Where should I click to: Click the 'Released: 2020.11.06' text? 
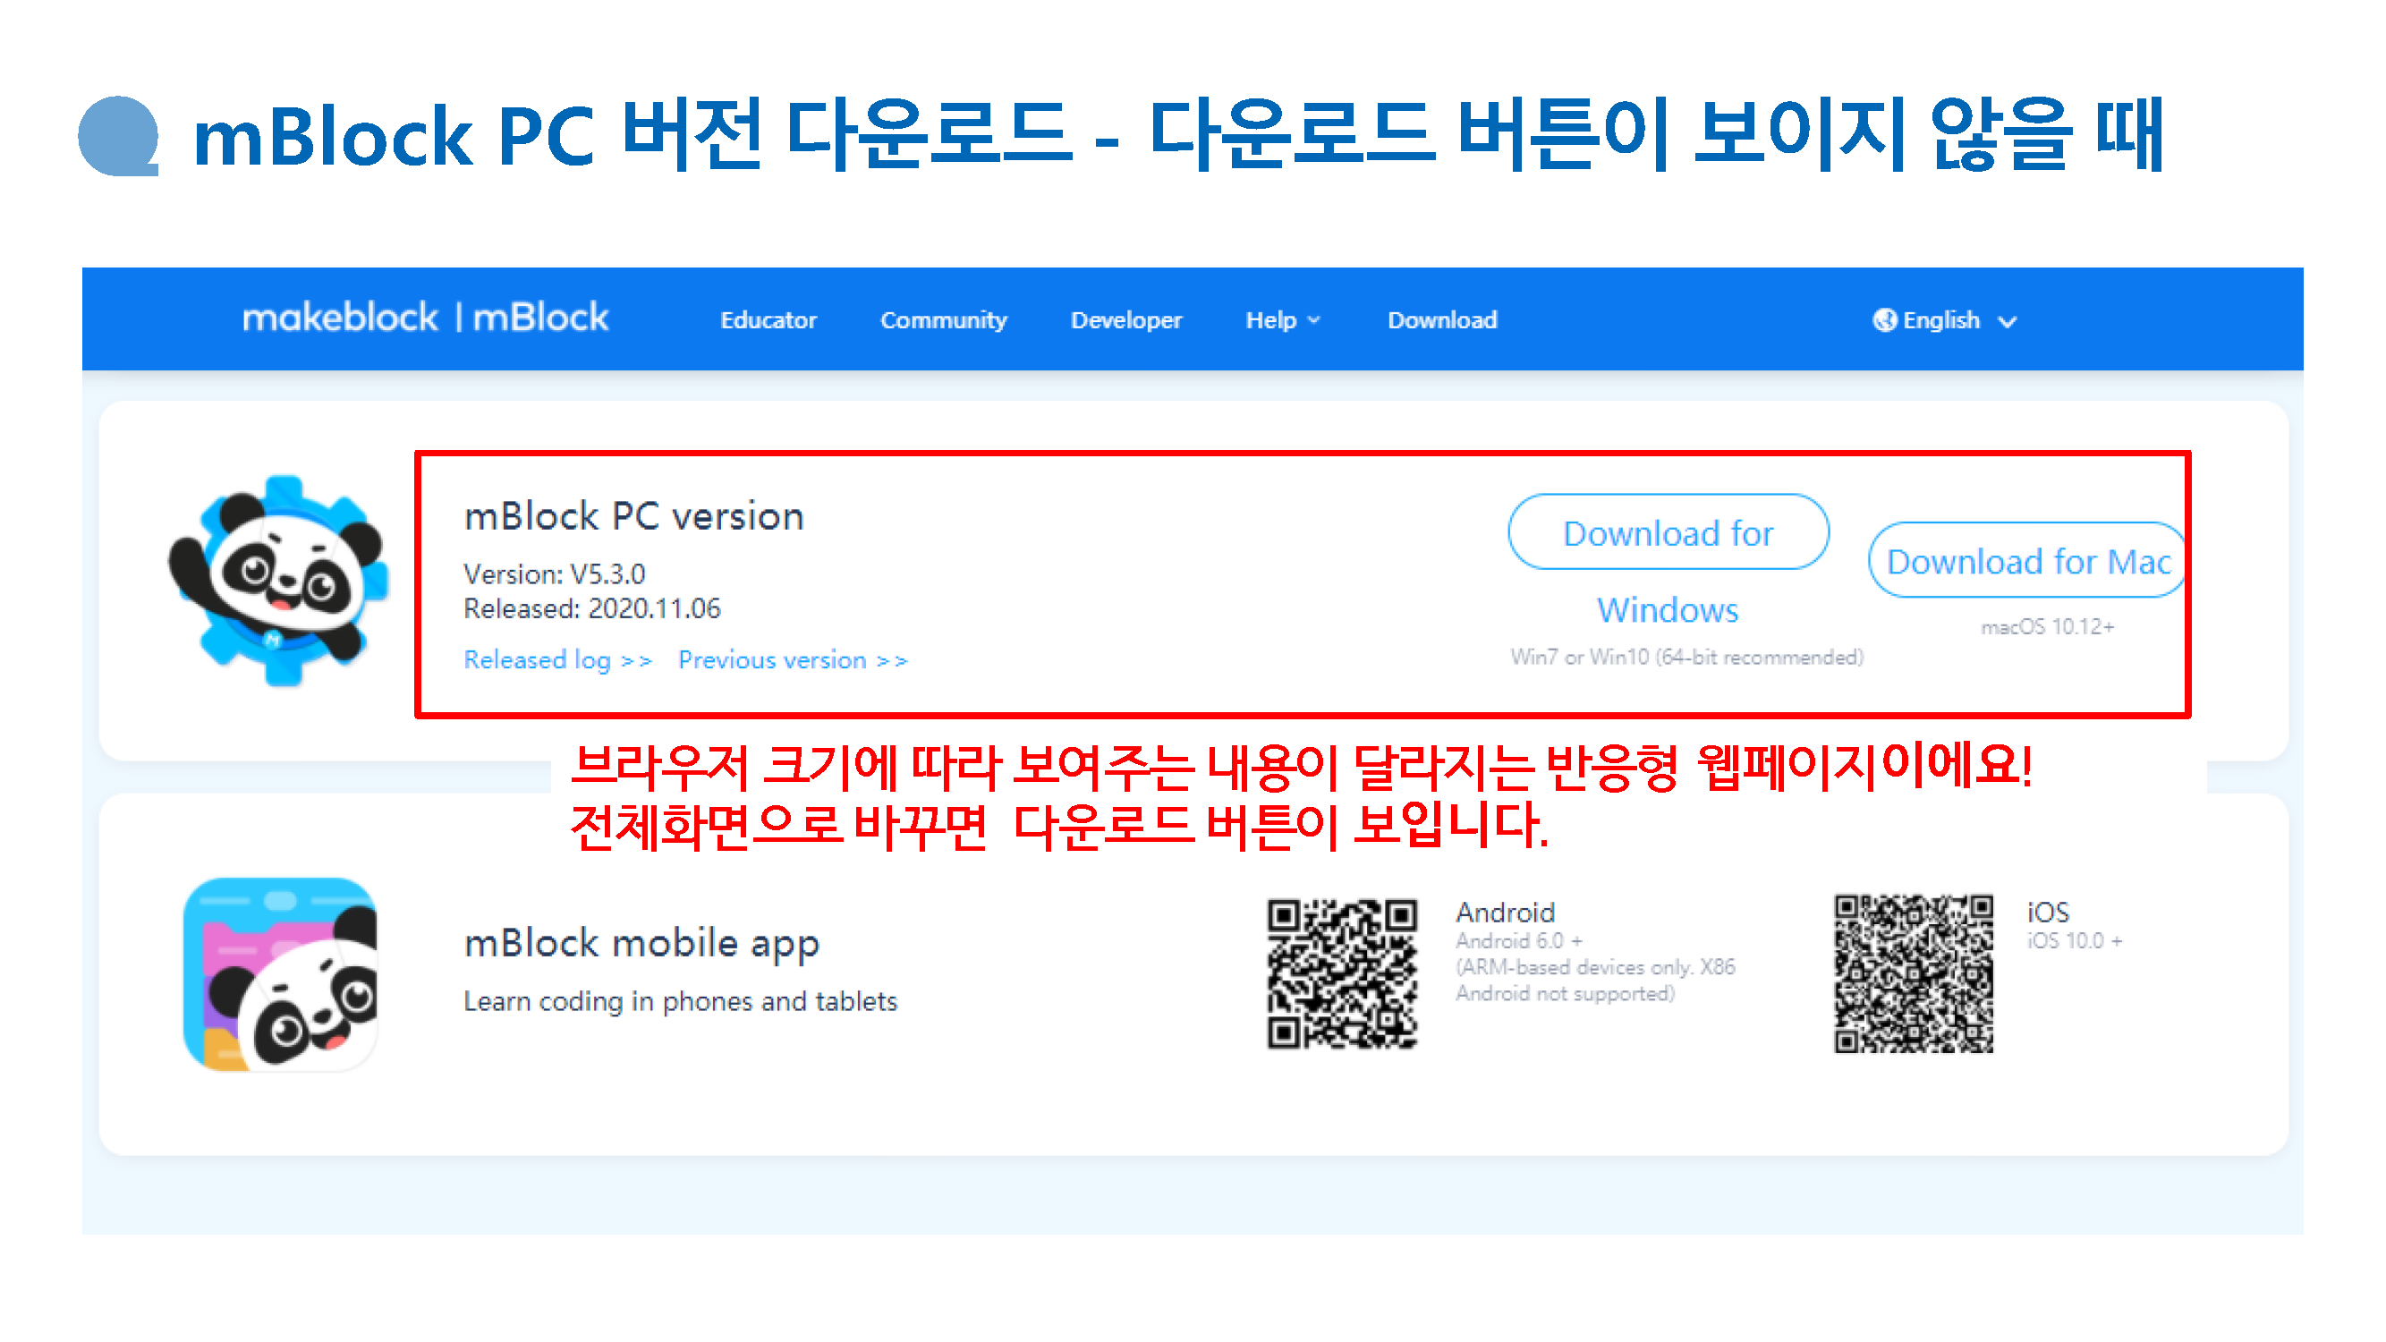coord(592,608)
